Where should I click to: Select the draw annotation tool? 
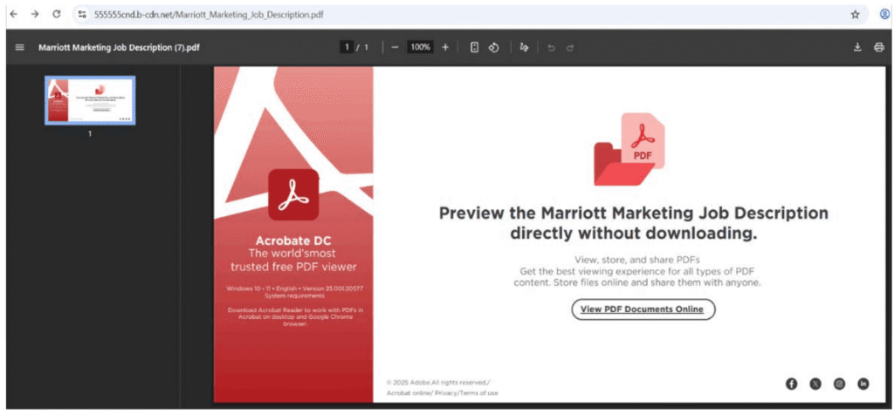(524, 47)
